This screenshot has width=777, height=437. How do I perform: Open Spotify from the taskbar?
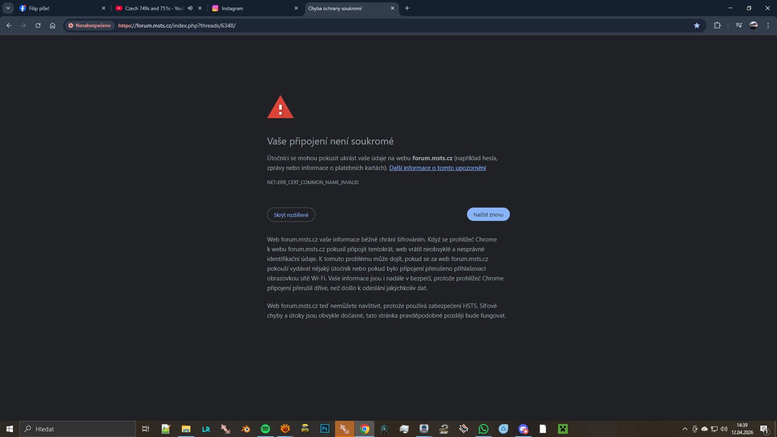pyautogui.click(x=265, y=429)
